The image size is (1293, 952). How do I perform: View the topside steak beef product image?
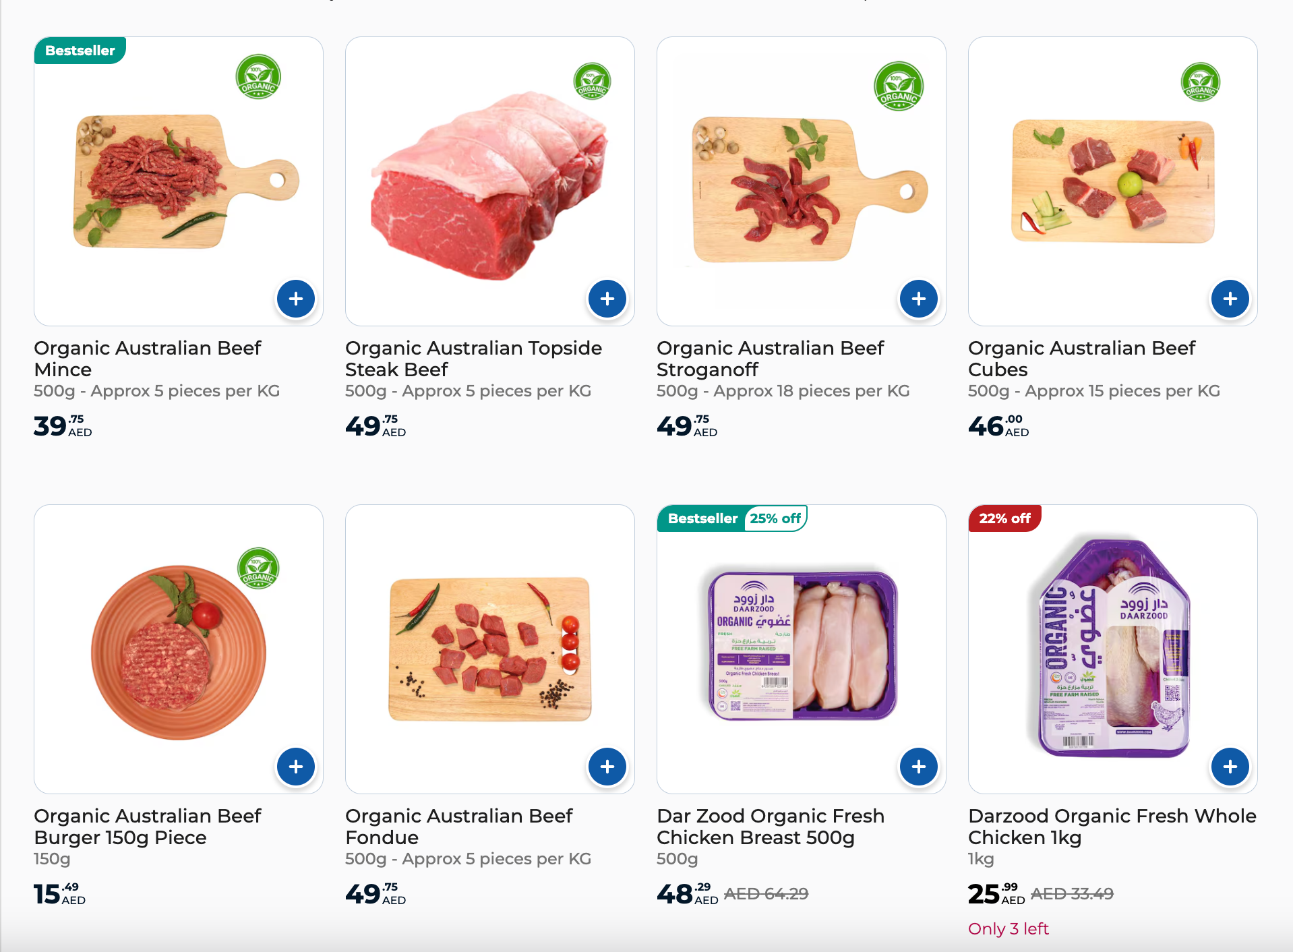tap(489, 185)
